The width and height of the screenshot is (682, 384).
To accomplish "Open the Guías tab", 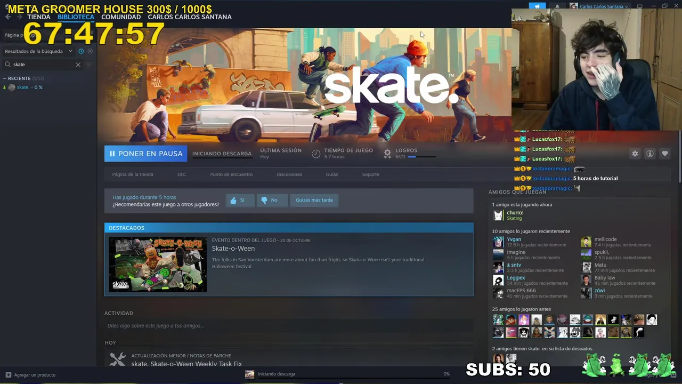I will (x=332, y=174).
